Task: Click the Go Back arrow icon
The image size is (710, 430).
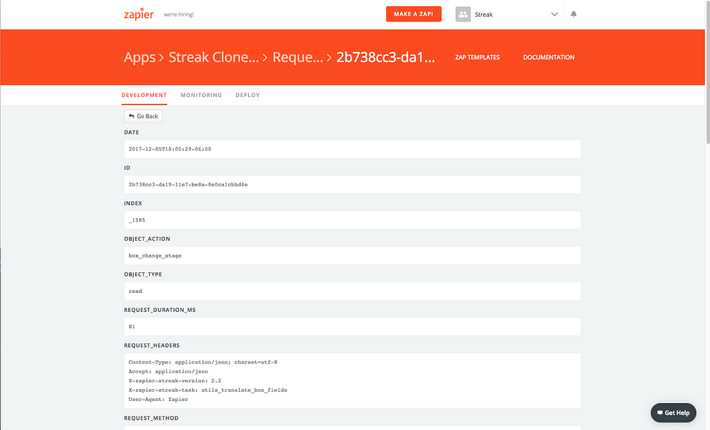Action: pos(131,116)
